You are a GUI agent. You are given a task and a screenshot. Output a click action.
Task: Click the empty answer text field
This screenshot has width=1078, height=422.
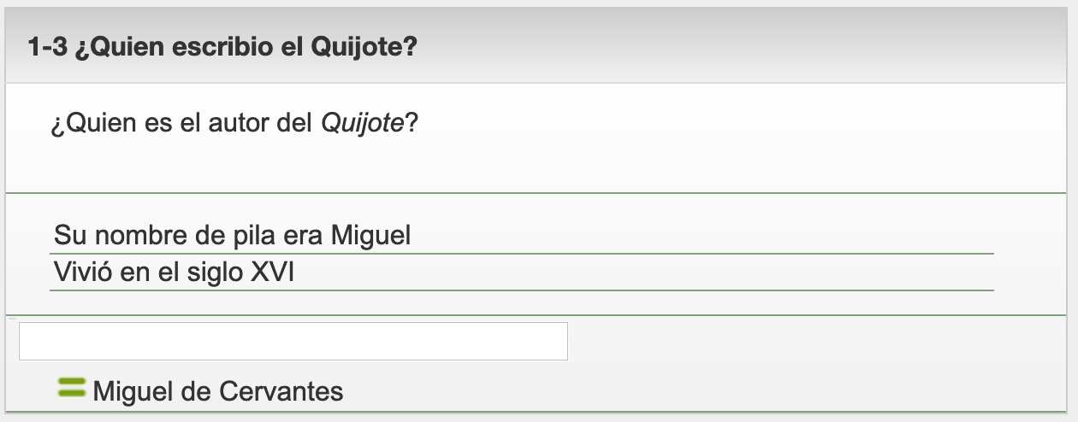pyautogui.click(x=293, y=342)
